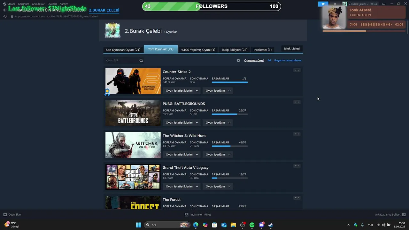Open the three-dot menu for Grand Theft Auto V
Screen dimensions: 409x230
coord(297,166)
